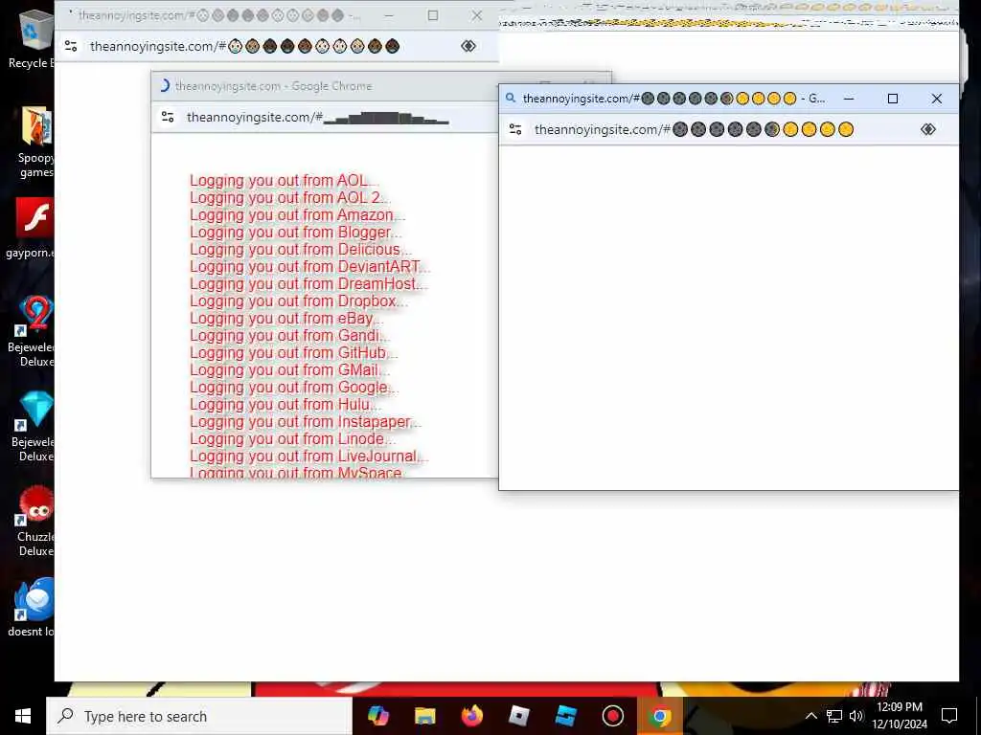Close the moon-emoji Chrome window

click(937, 99)
